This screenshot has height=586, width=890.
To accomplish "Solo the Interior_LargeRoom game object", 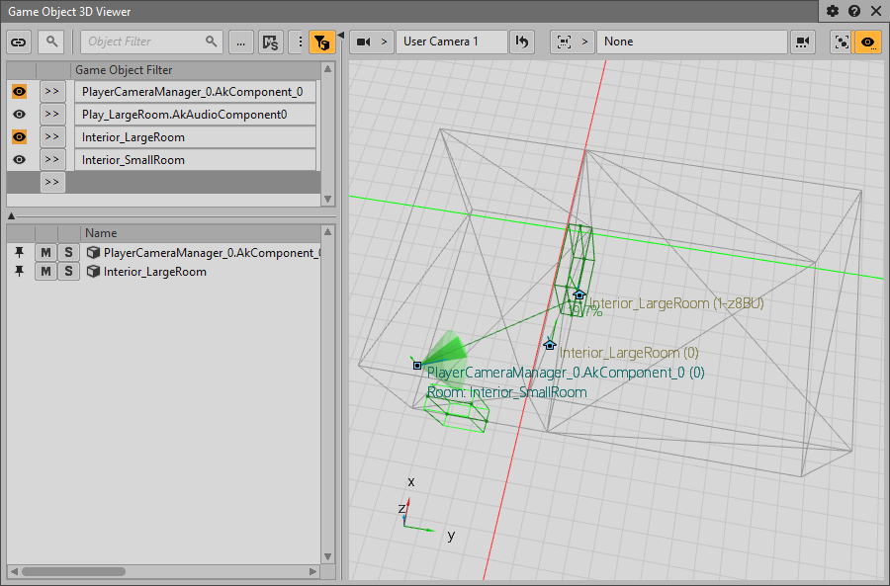I will click(x=68, y=272).
